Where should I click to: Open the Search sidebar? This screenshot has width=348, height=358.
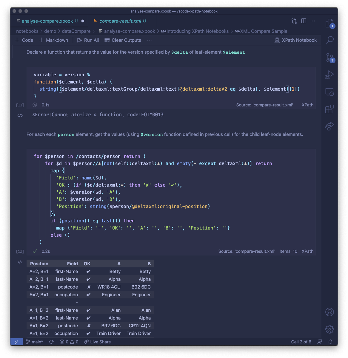[x=329, y=40]
